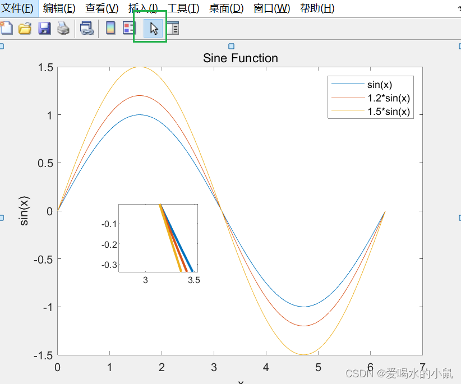461x384 pixels.
Task: Open the 窗口 menu
Action: click(x=271, y=8)
